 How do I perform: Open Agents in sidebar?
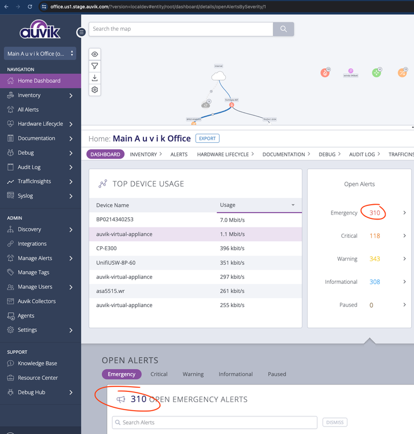26,316
